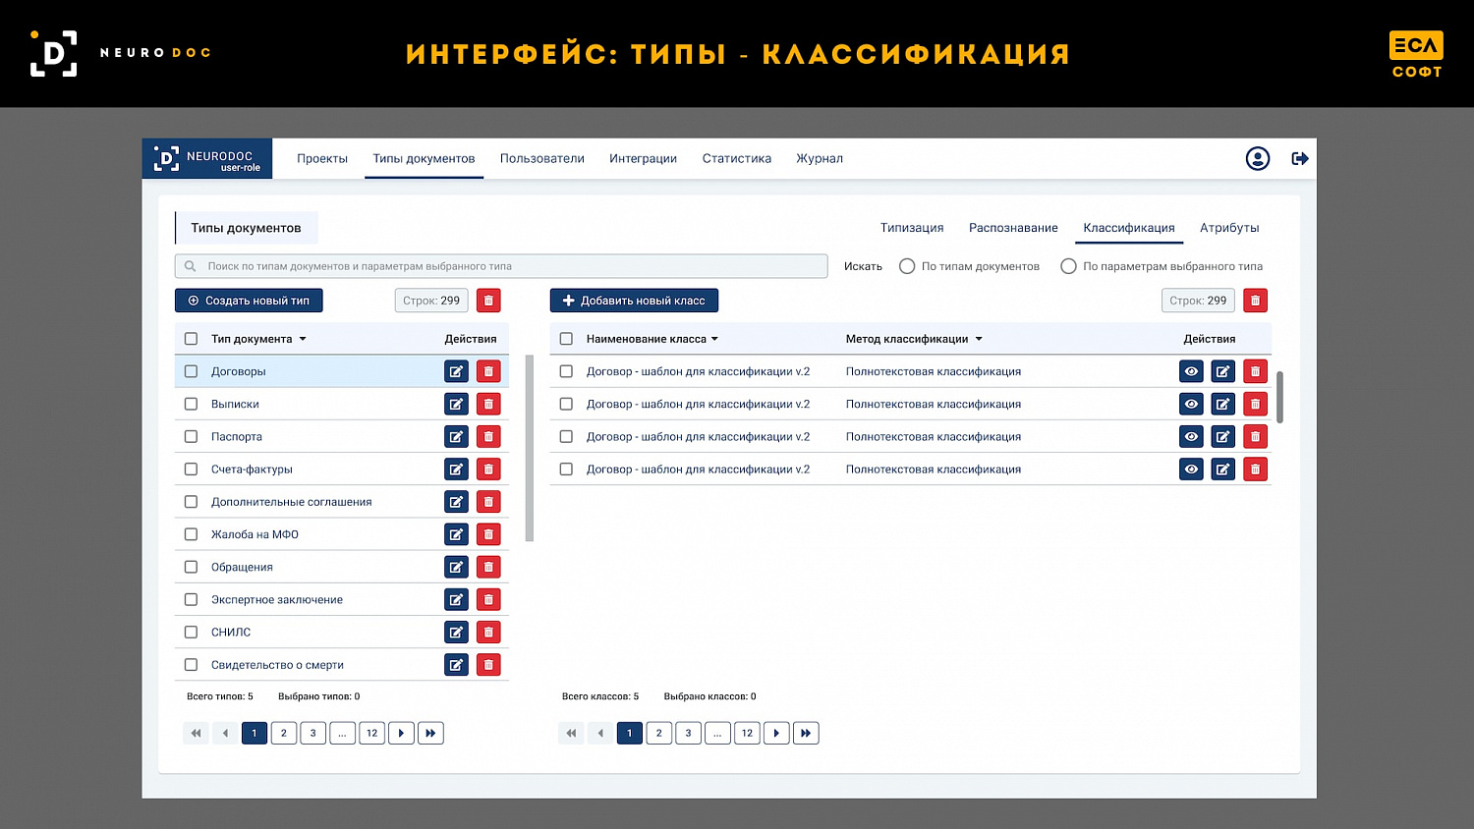Tick select-all checkbox in Наименование класса header
1474x829 pixels.
566,339
